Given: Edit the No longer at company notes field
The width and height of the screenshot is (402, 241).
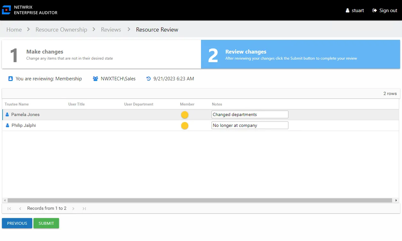Looking at the screenshot, I should pyautogui.click(x=250, y=125).
